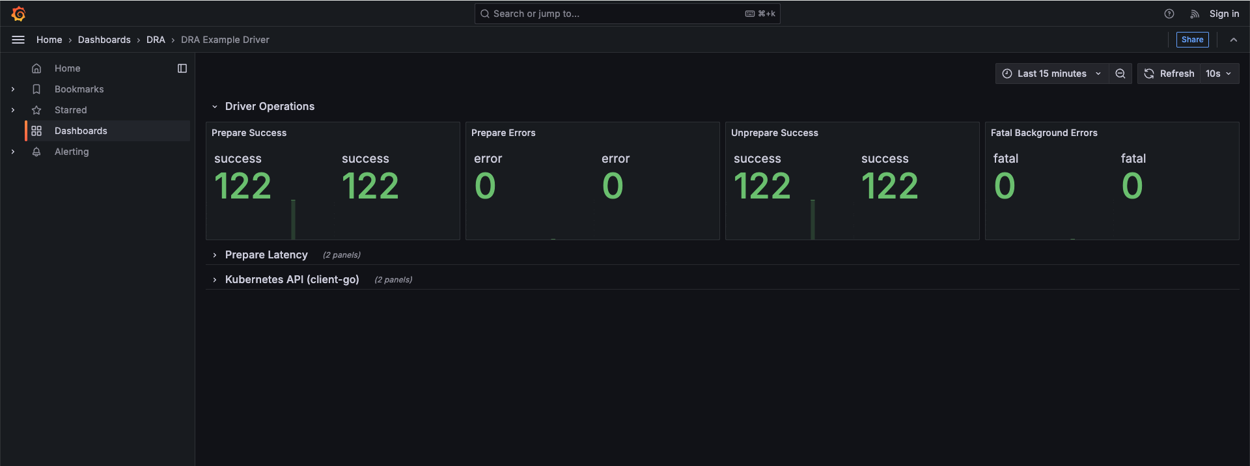Click the keyboard shortcut ⌘+k hint

pyautogui.click(x=760, y=14)
